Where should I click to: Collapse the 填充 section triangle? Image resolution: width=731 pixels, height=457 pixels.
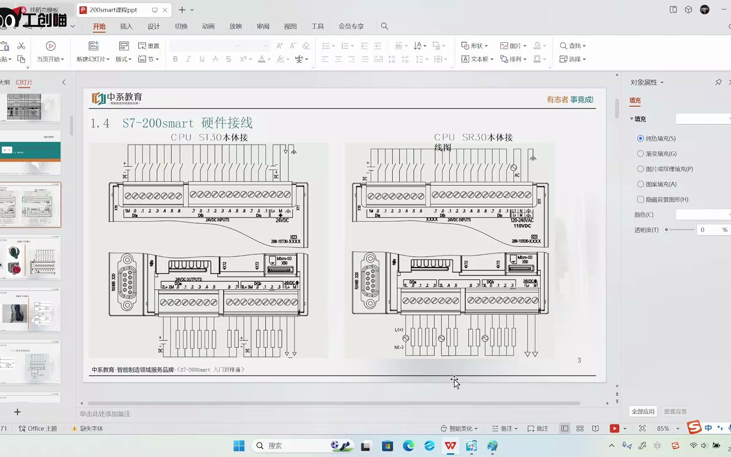click(632, 119)
